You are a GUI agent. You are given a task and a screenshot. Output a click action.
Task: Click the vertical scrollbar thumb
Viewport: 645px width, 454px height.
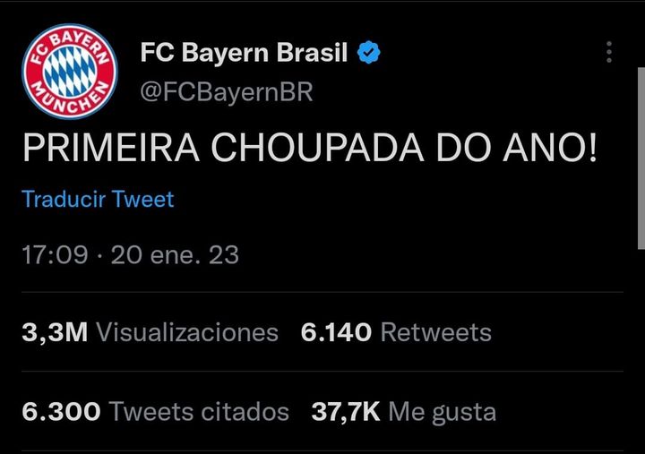point(641,158)
